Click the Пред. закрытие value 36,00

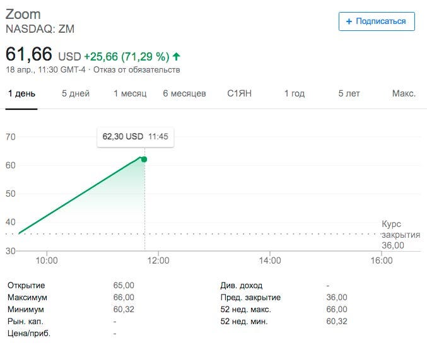pos(337,297)
